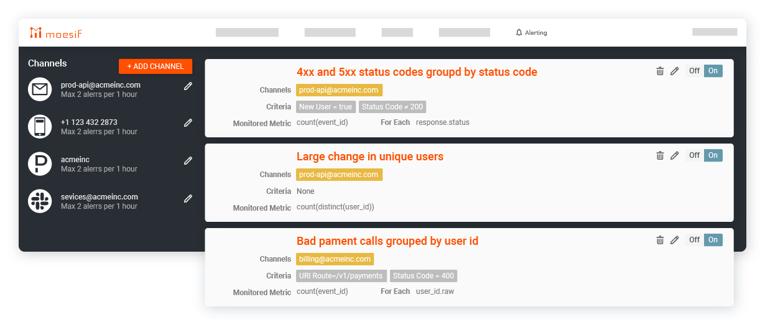
Task: Click prod-api@acmeinc.com tag in unique users alert
Action: [339, 175]
